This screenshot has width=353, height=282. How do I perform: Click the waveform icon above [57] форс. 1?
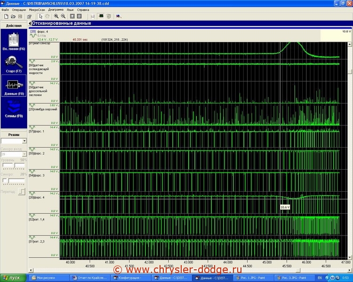32,127
